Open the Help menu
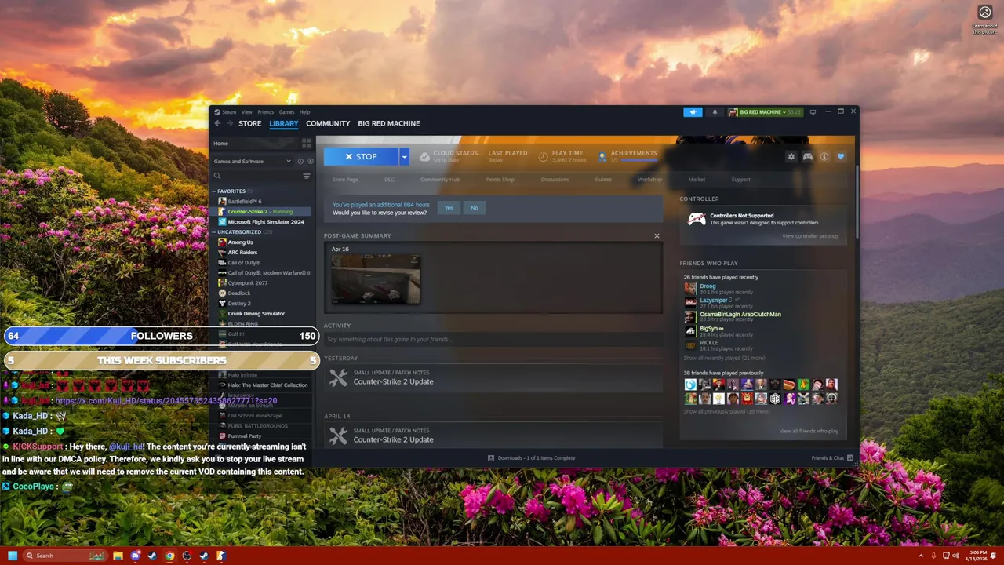Viewport: 1004px width, 565px height. point(304,112)
